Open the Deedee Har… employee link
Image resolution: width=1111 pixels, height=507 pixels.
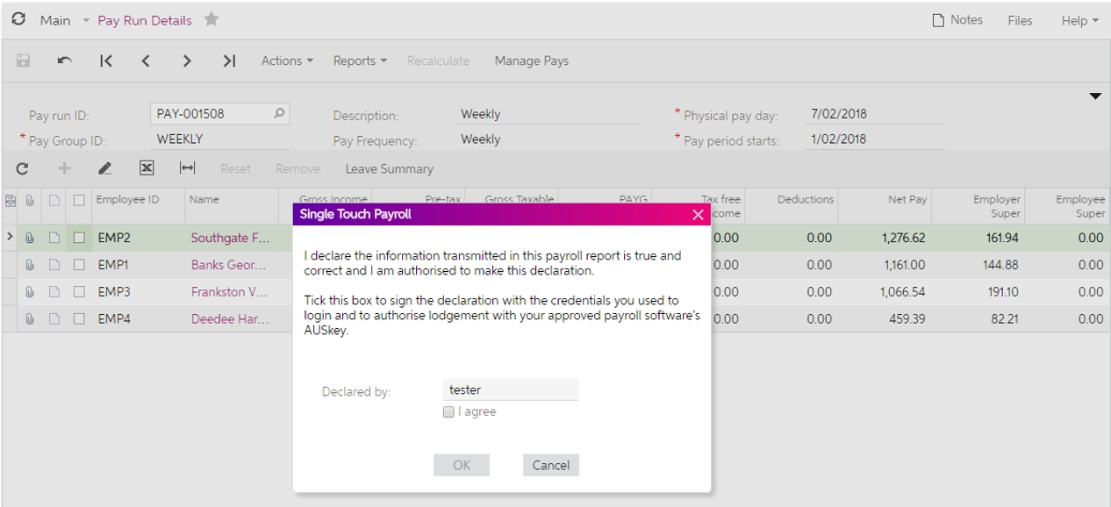click(230, 319)
